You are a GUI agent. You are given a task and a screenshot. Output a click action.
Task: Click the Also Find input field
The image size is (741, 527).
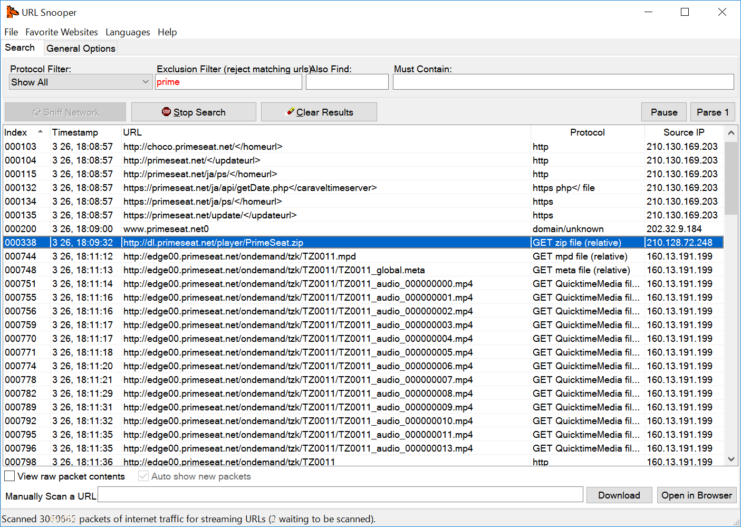point(347,82)
